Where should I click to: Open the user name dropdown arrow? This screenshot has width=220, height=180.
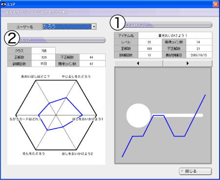tap(94, 27)
